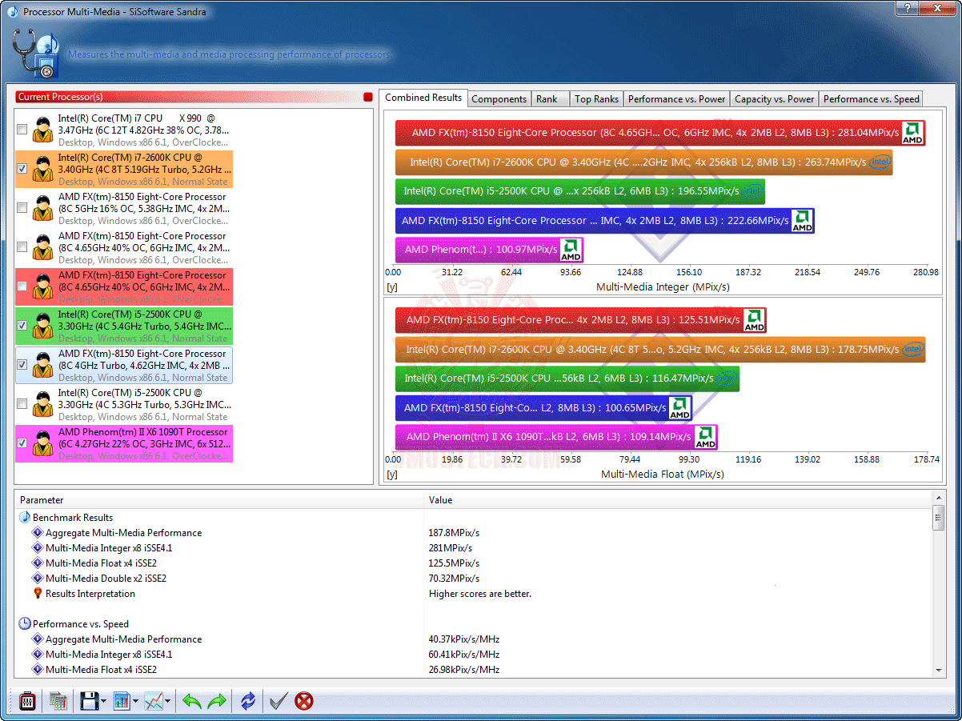The image size is (962, 721).
Task: Uncheck the Phenom II X6 1090T box
Action: 22,443
